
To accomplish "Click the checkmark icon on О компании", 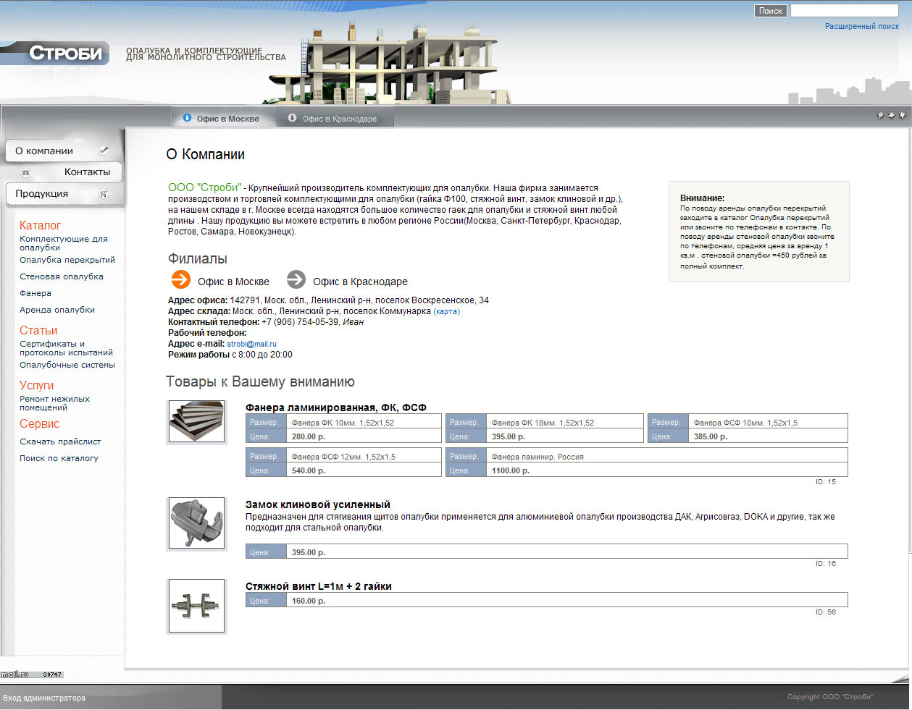I will tap(104, 151).
